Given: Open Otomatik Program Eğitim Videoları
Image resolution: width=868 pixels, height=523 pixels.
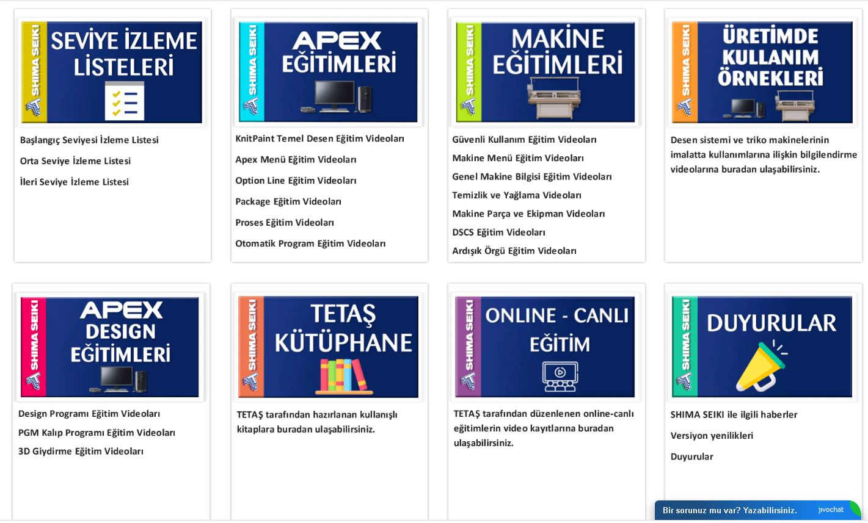Looking at the screenshot, I should [x=311, y=243].
